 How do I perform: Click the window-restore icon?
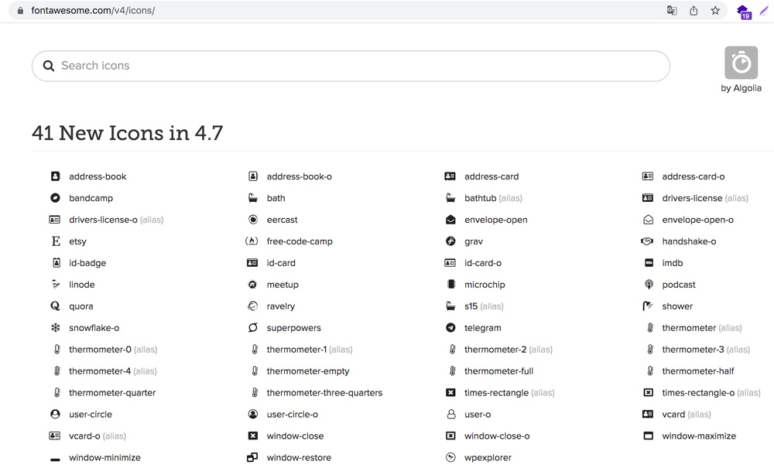(x=252, y=458)
